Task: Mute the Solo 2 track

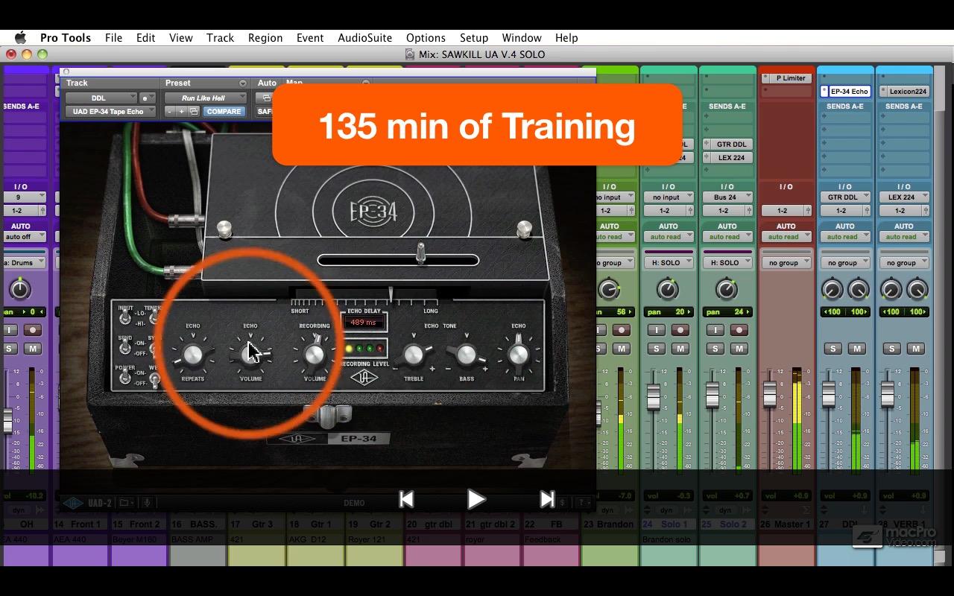Action: [739, 349]
